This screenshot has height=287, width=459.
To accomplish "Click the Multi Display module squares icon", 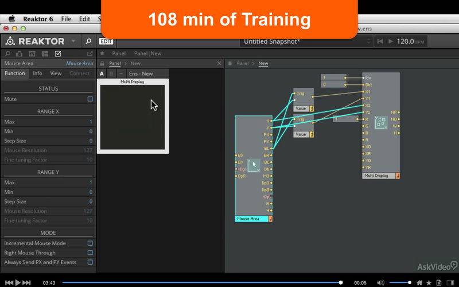I will pyautogui.click(x=381, y=122).
